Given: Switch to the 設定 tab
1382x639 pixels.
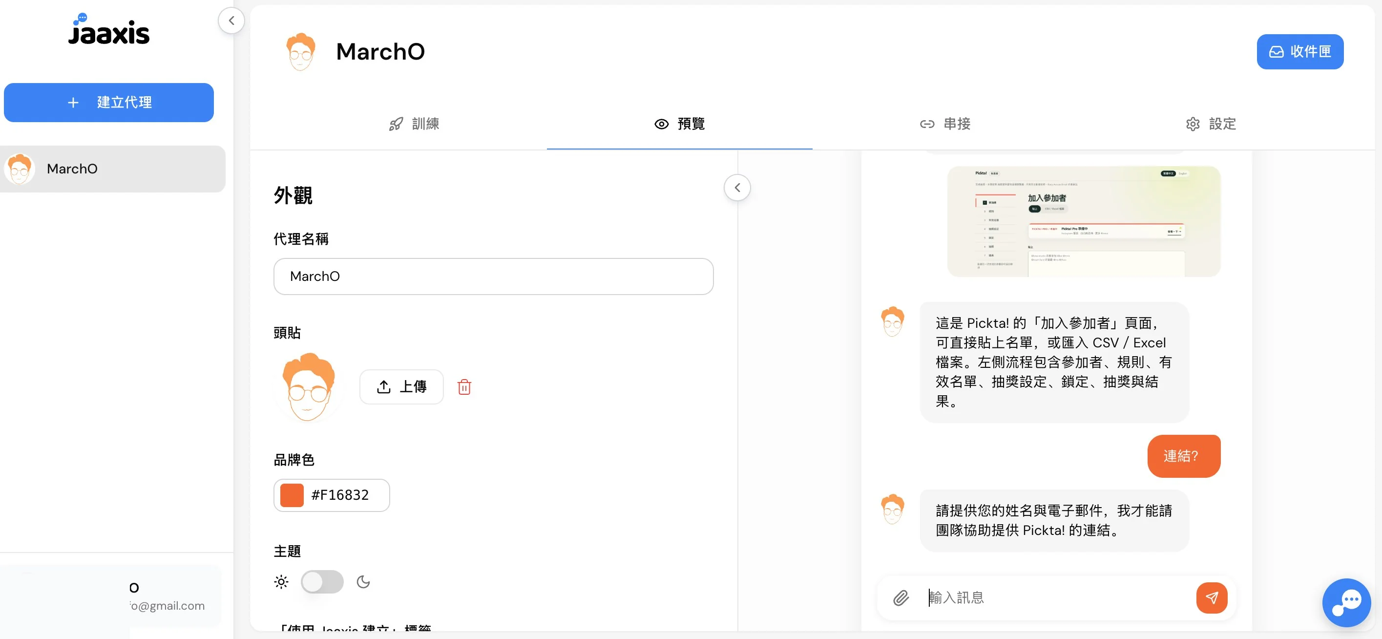Looking at the screenshot, I should click(x=1211, y=124).
